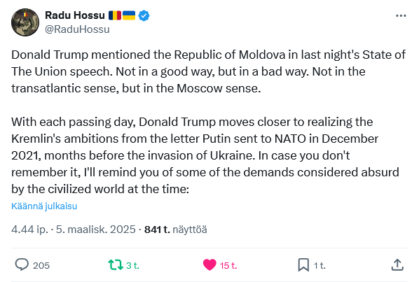This screenshot has width=419, height=282.
Task: Unlike the post via pink heart icon
Action: tap(209, 265)
